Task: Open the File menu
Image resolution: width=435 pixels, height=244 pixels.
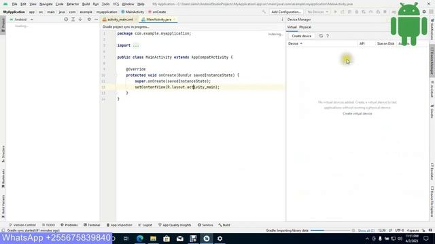Action: pos(14,4)
